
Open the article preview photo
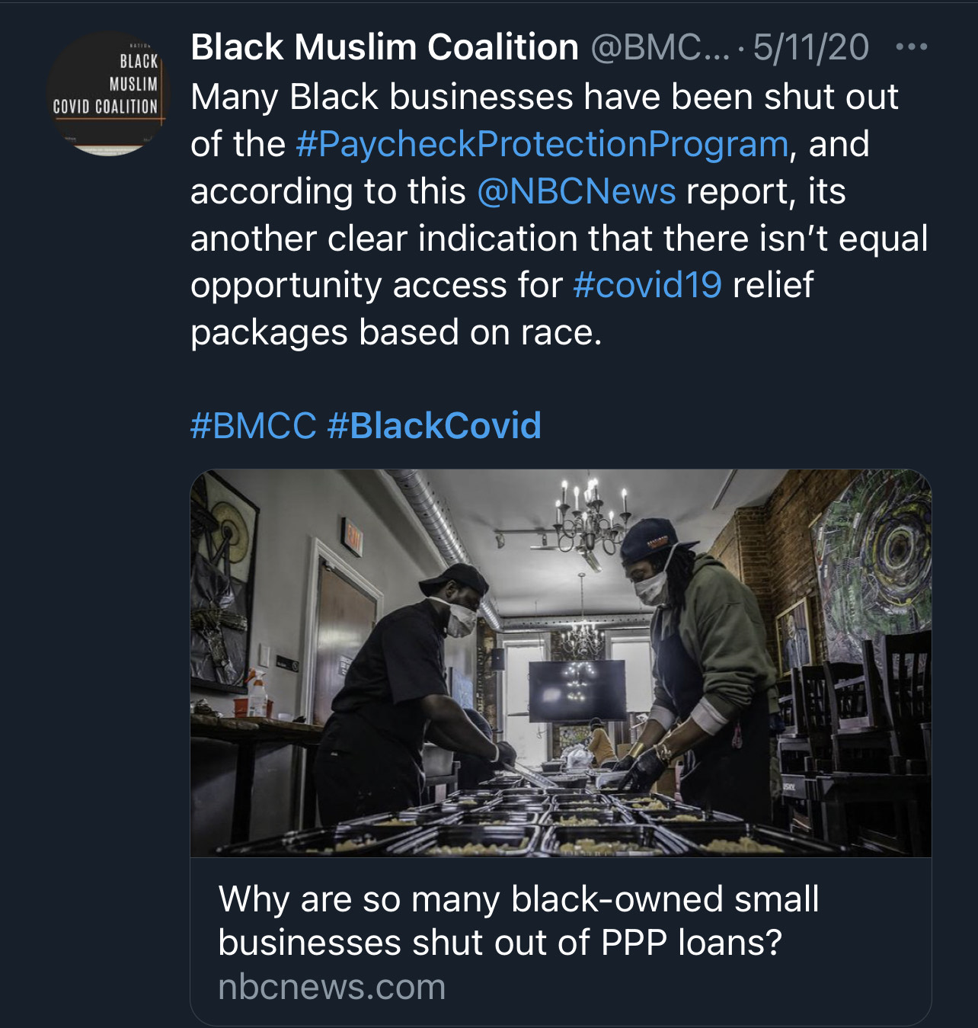561,663
